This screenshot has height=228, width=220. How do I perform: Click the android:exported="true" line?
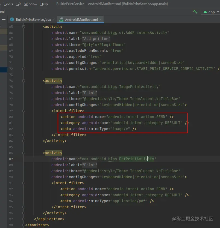point(76,57)
